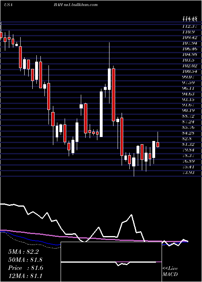Viewport: 202px width, 282px height.
Task: Select the 91.67 price axis label
Action: tap(189, 105)
